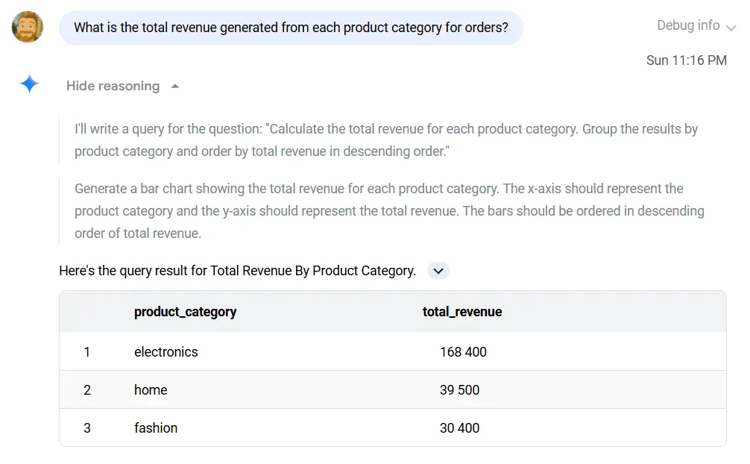This screenshot has height=464, width=750.
Task: Select the home category cell
Action: coord(151,390)
